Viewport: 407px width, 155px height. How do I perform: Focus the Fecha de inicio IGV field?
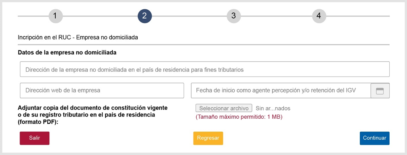(281, 91)
